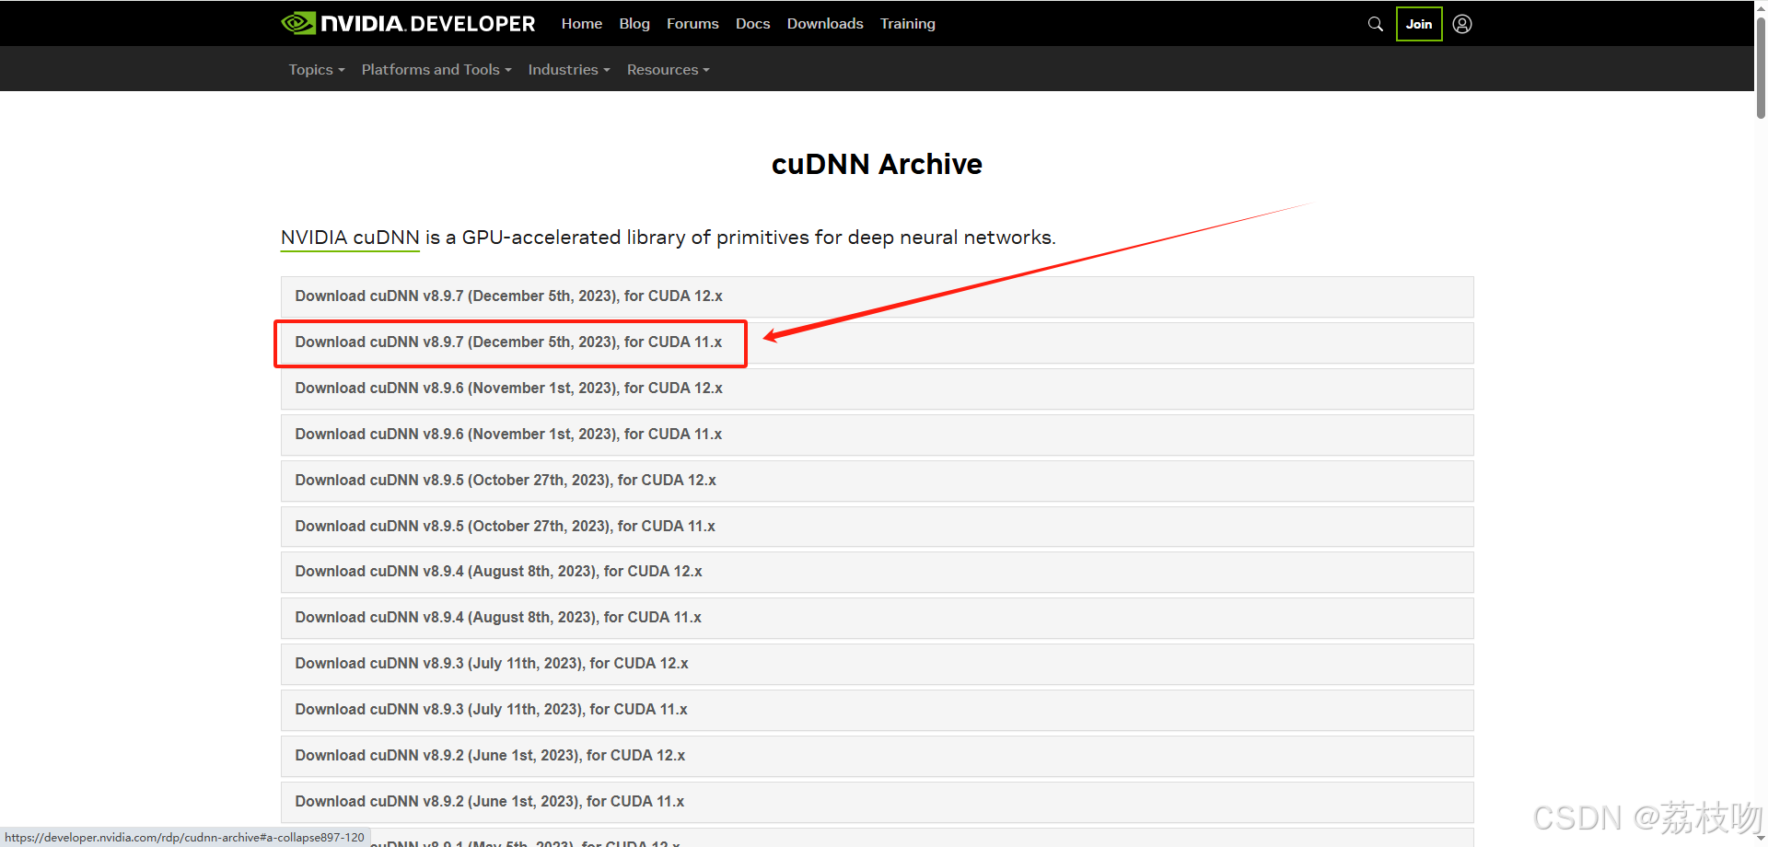Expand cuDNN v8.9.6 for CUDA 11.x

(877, 435)
